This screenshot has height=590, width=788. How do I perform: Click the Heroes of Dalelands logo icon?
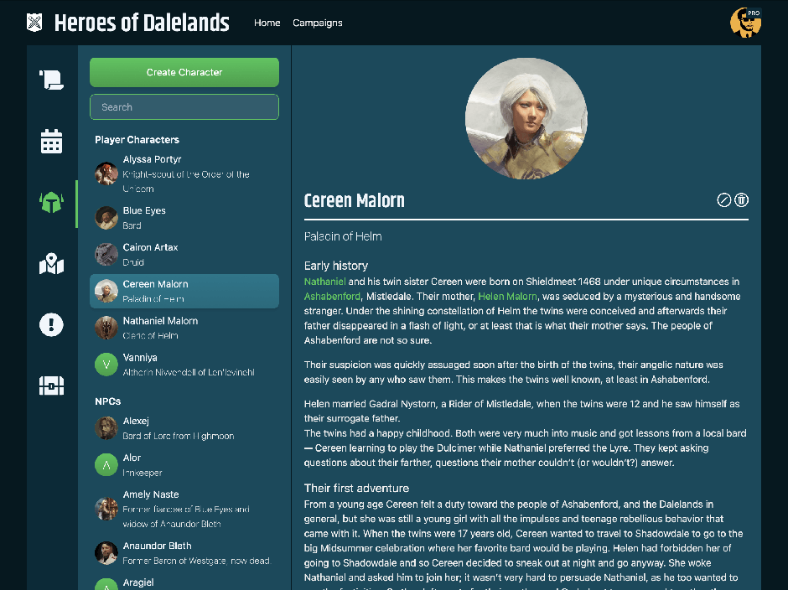(34, 23)
